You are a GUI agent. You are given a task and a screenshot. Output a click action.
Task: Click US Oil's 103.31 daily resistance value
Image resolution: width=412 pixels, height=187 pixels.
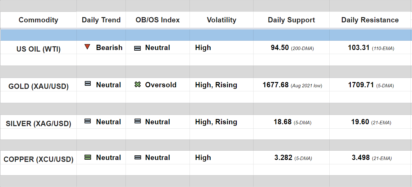click(359, 48)
